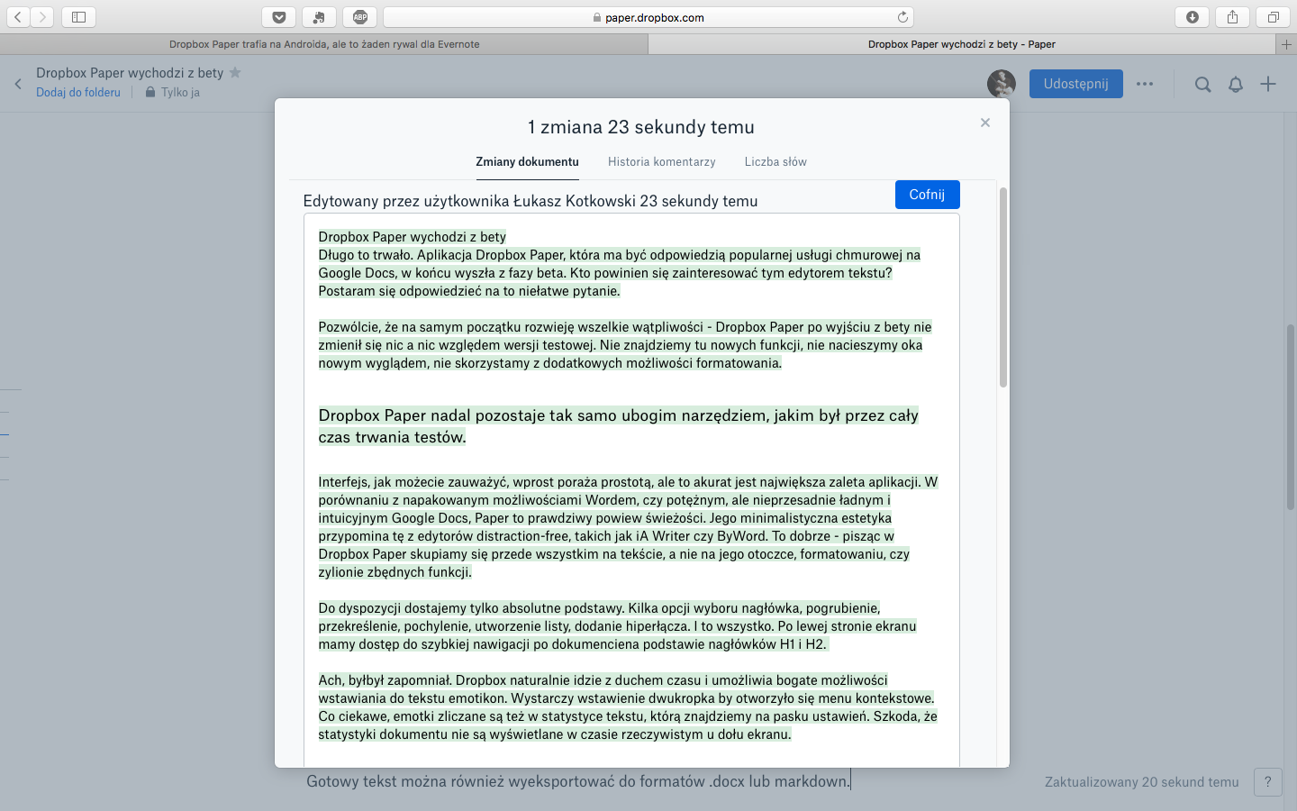Click the 'Gotowy tekst można również' line

578,781
